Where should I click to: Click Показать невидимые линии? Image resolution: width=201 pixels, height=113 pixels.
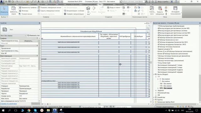click(50, 8)
